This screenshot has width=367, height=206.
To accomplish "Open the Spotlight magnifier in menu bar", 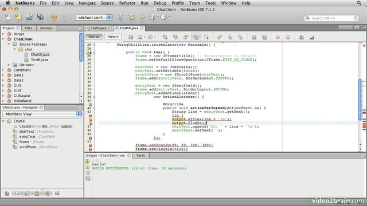I will [x=359, y=3].
